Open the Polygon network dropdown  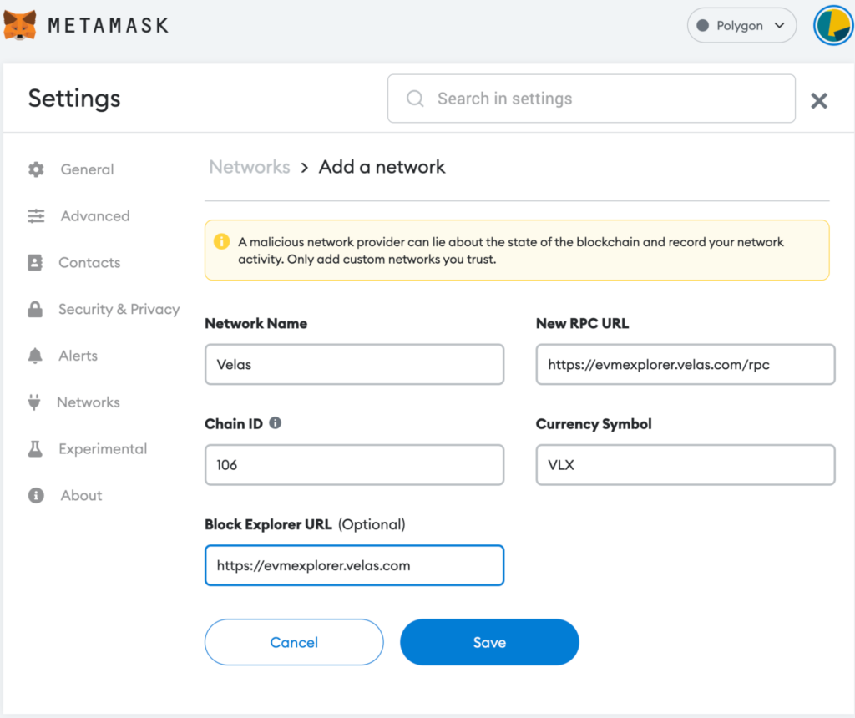tap(741, 26)
